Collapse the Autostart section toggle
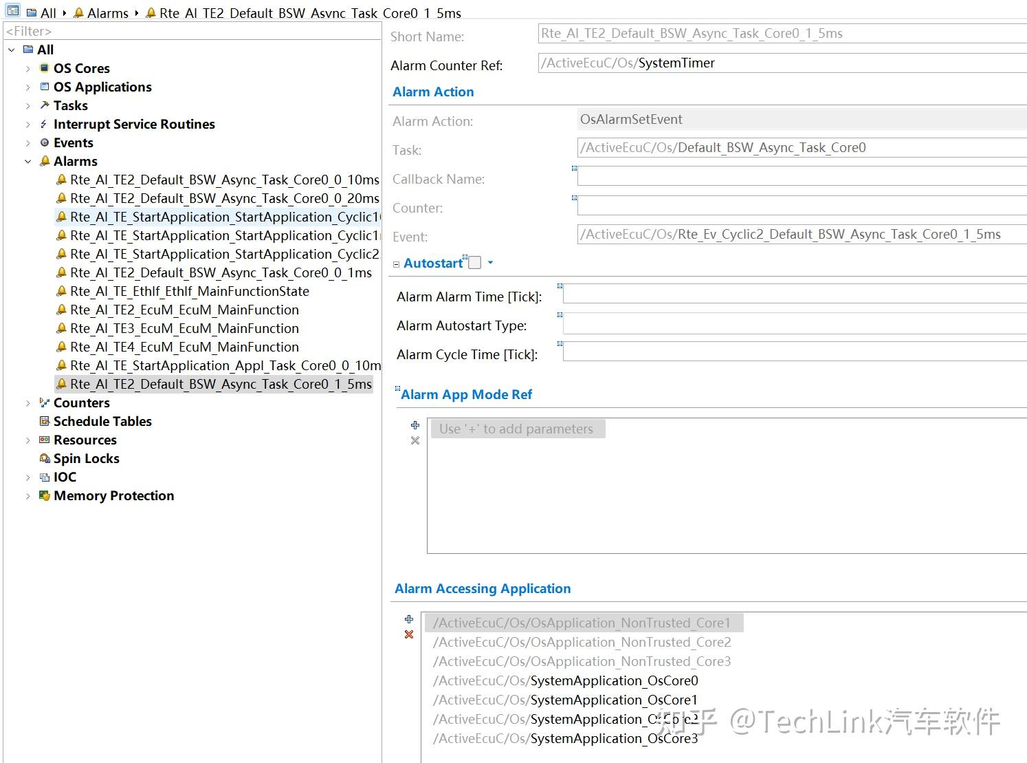The width and height of the screenshot is (1027, 763). [x=397, y=264]
